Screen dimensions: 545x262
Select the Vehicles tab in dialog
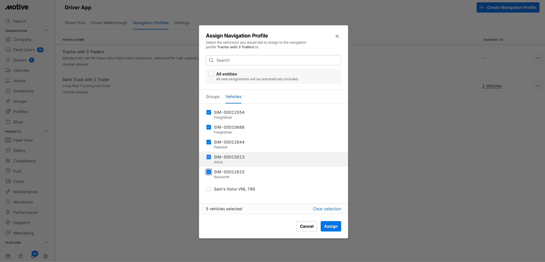(233, 97)
